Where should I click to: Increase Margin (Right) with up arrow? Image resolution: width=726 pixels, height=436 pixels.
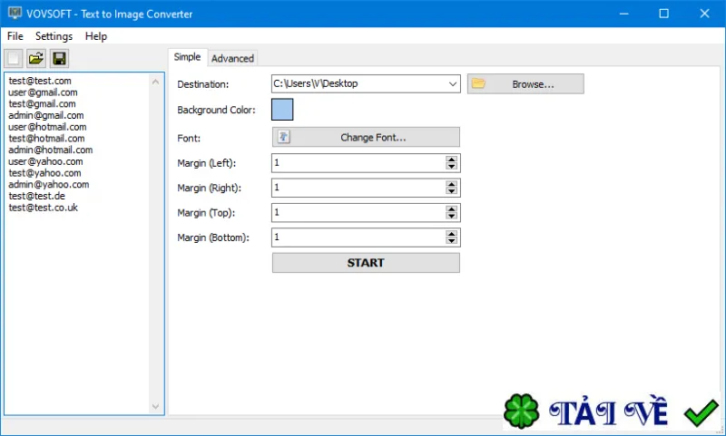451,184
